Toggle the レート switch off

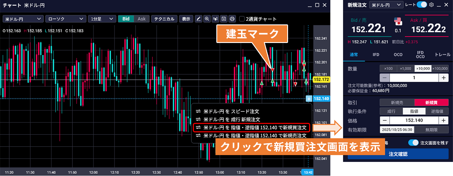coord(422,5)
